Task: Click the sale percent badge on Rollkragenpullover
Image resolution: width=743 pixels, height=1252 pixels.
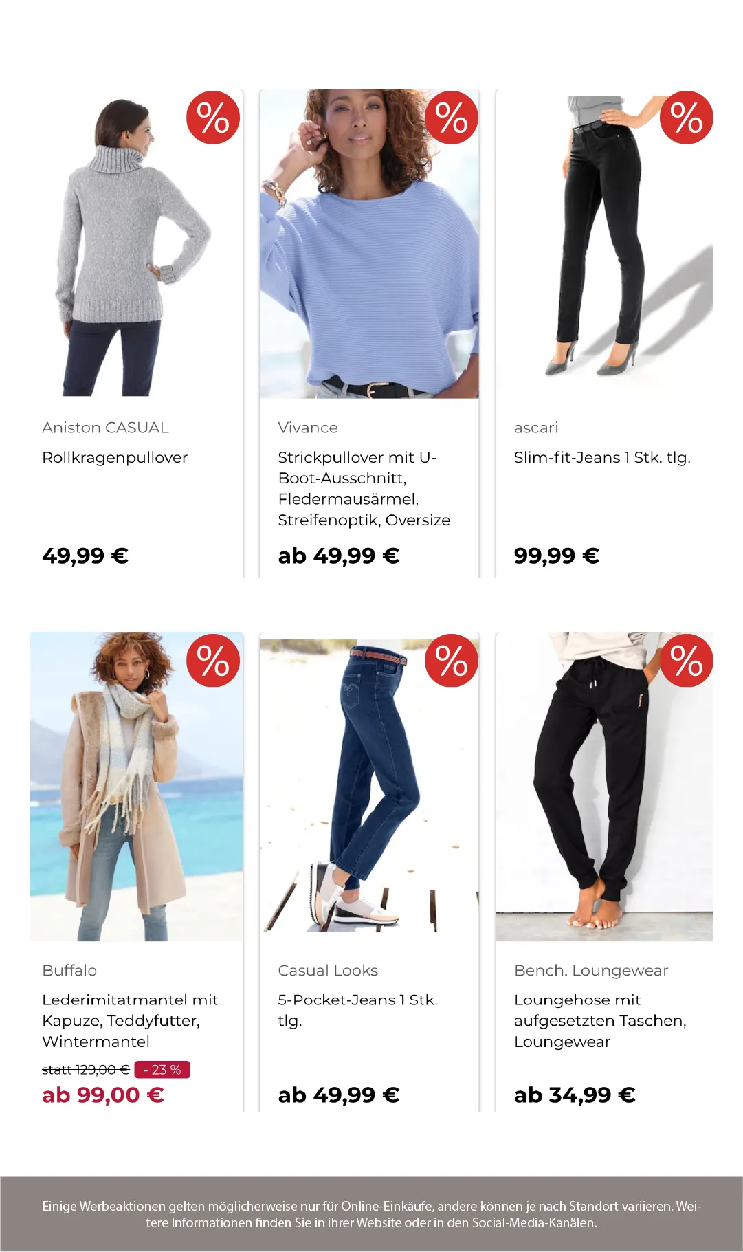Action: (213, 118)
